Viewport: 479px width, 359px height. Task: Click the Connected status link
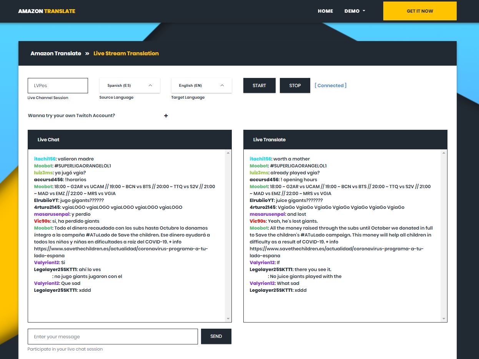(330, 85)
